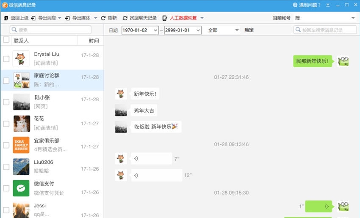
Task: Click the message search magnifier icon
Action: point(298,30)
